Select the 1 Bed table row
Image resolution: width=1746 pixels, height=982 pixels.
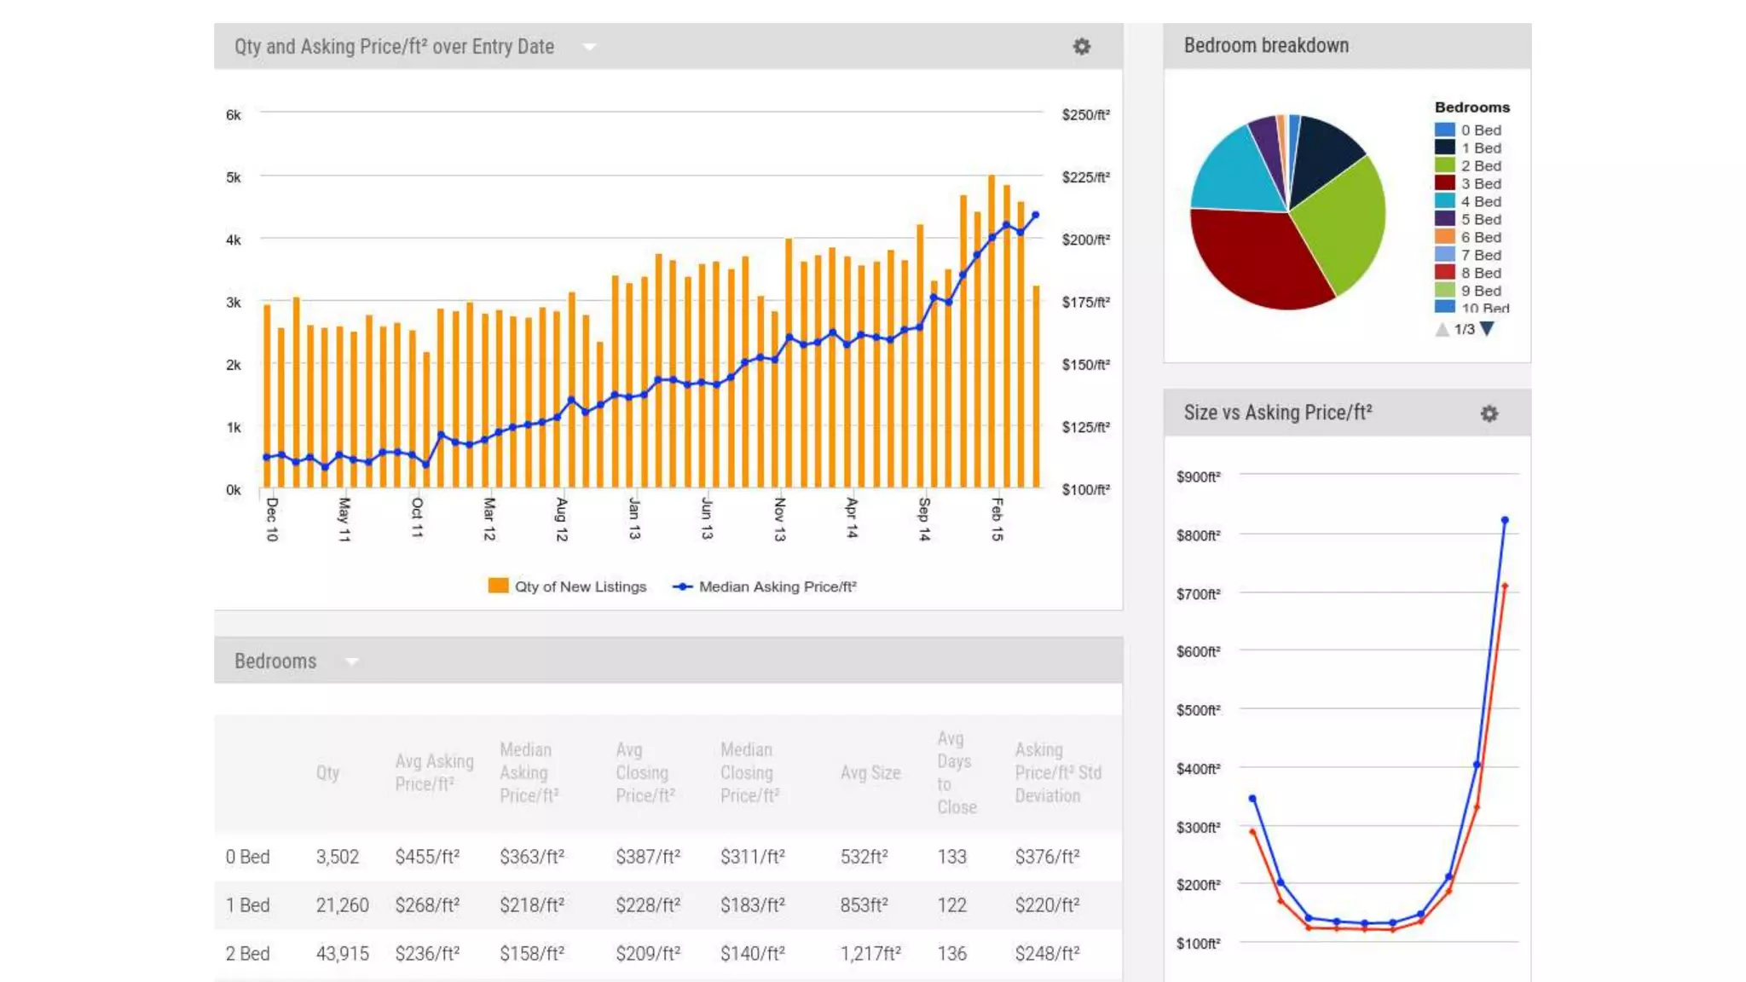pyautogui.click(x=247, y=905)
